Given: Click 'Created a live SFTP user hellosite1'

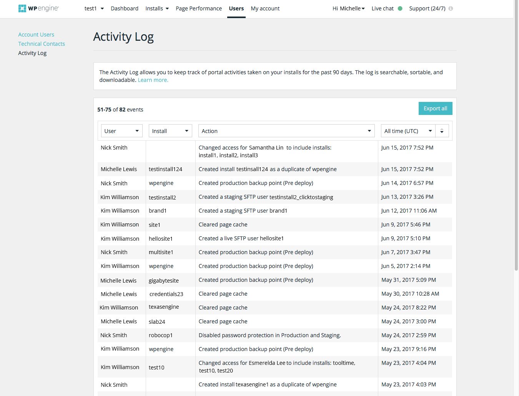Looking at the screenshot, I should click(x=241, y=238).
